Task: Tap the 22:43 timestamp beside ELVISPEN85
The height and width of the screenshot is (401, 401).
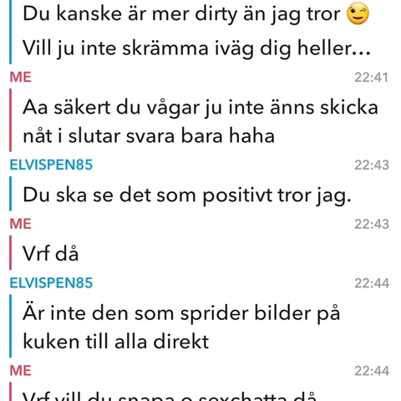Action: point(372,165)
